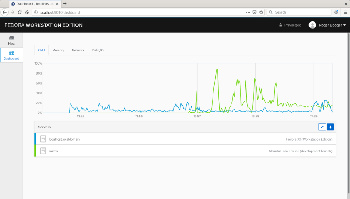Viewport: 350px width, 199px height.
Task: Open the page actions three-dot menu
Action: (x=247, y=12)
